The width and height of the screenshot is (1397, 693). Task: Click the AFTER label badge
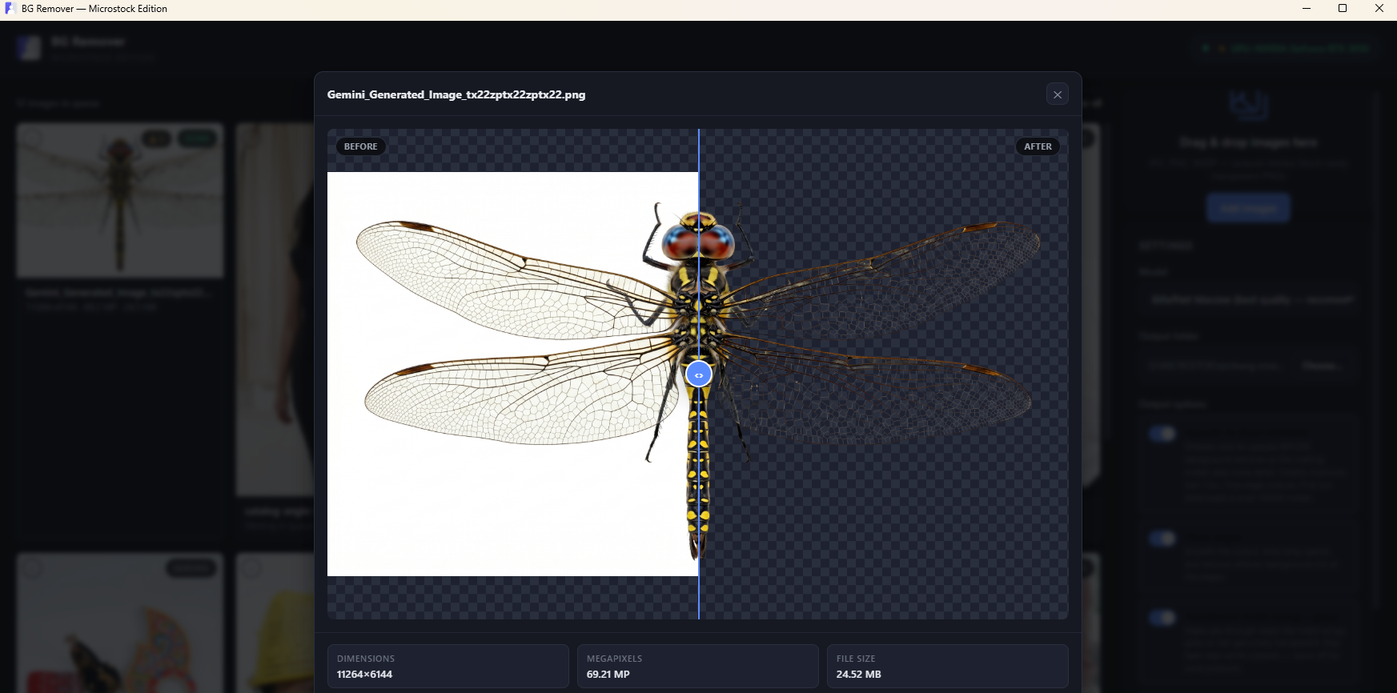click(x=1038, y=146)
